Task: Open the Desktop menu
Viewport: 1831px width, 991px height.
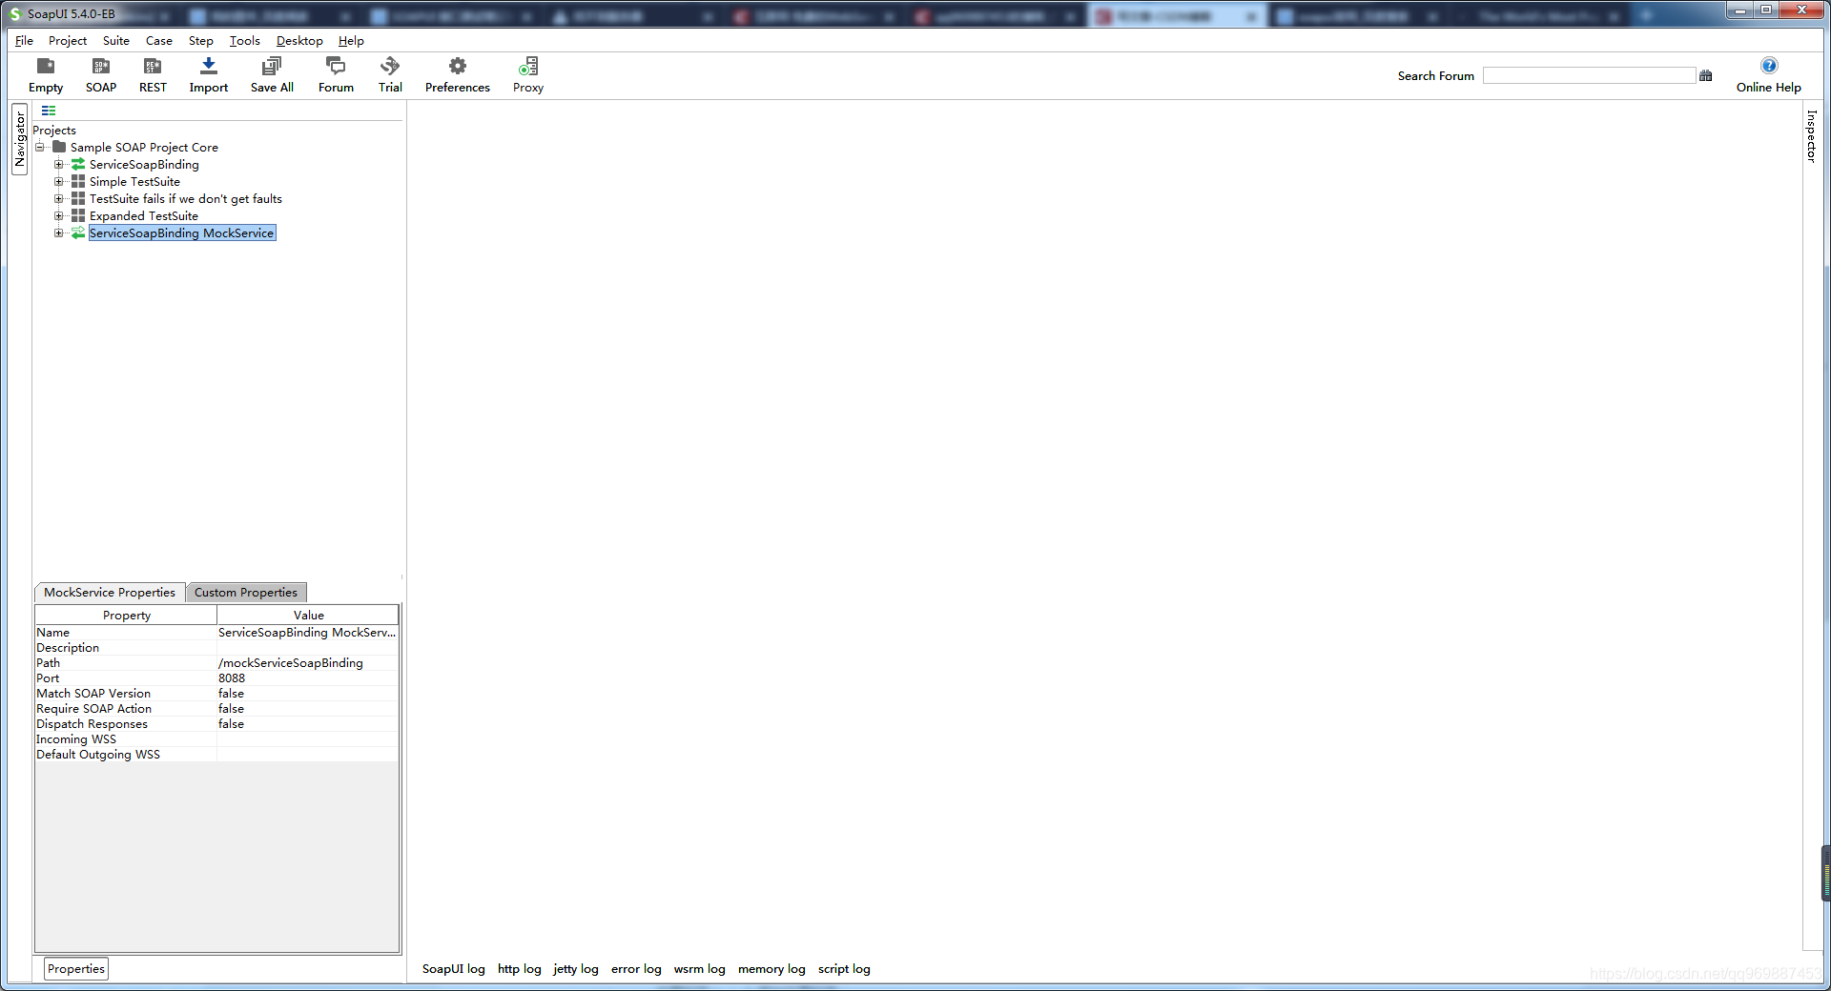Action: click(x=299, y=40)
